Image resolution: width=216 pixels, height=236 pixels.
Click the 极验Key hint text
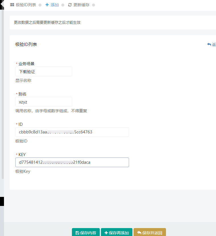click(23, 171)
